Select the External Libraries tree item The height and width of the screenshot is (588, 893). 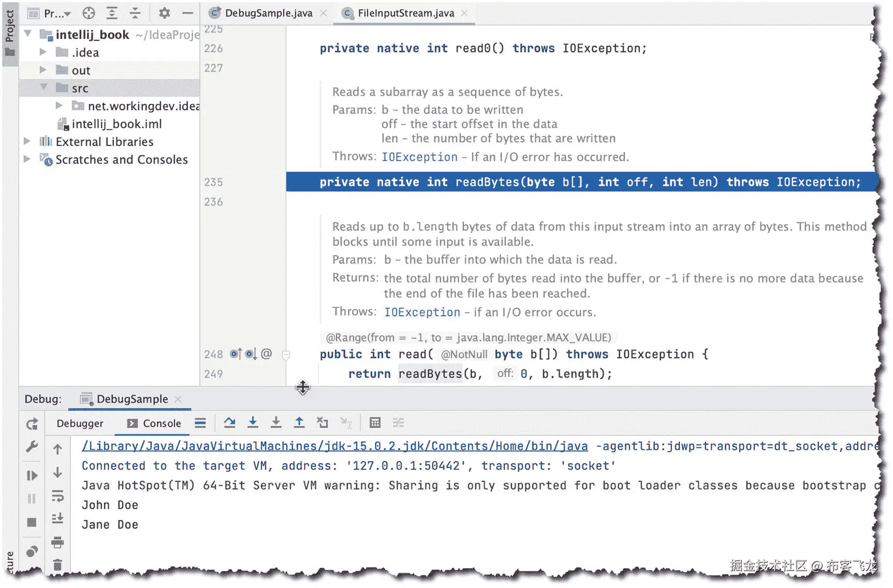97,141
